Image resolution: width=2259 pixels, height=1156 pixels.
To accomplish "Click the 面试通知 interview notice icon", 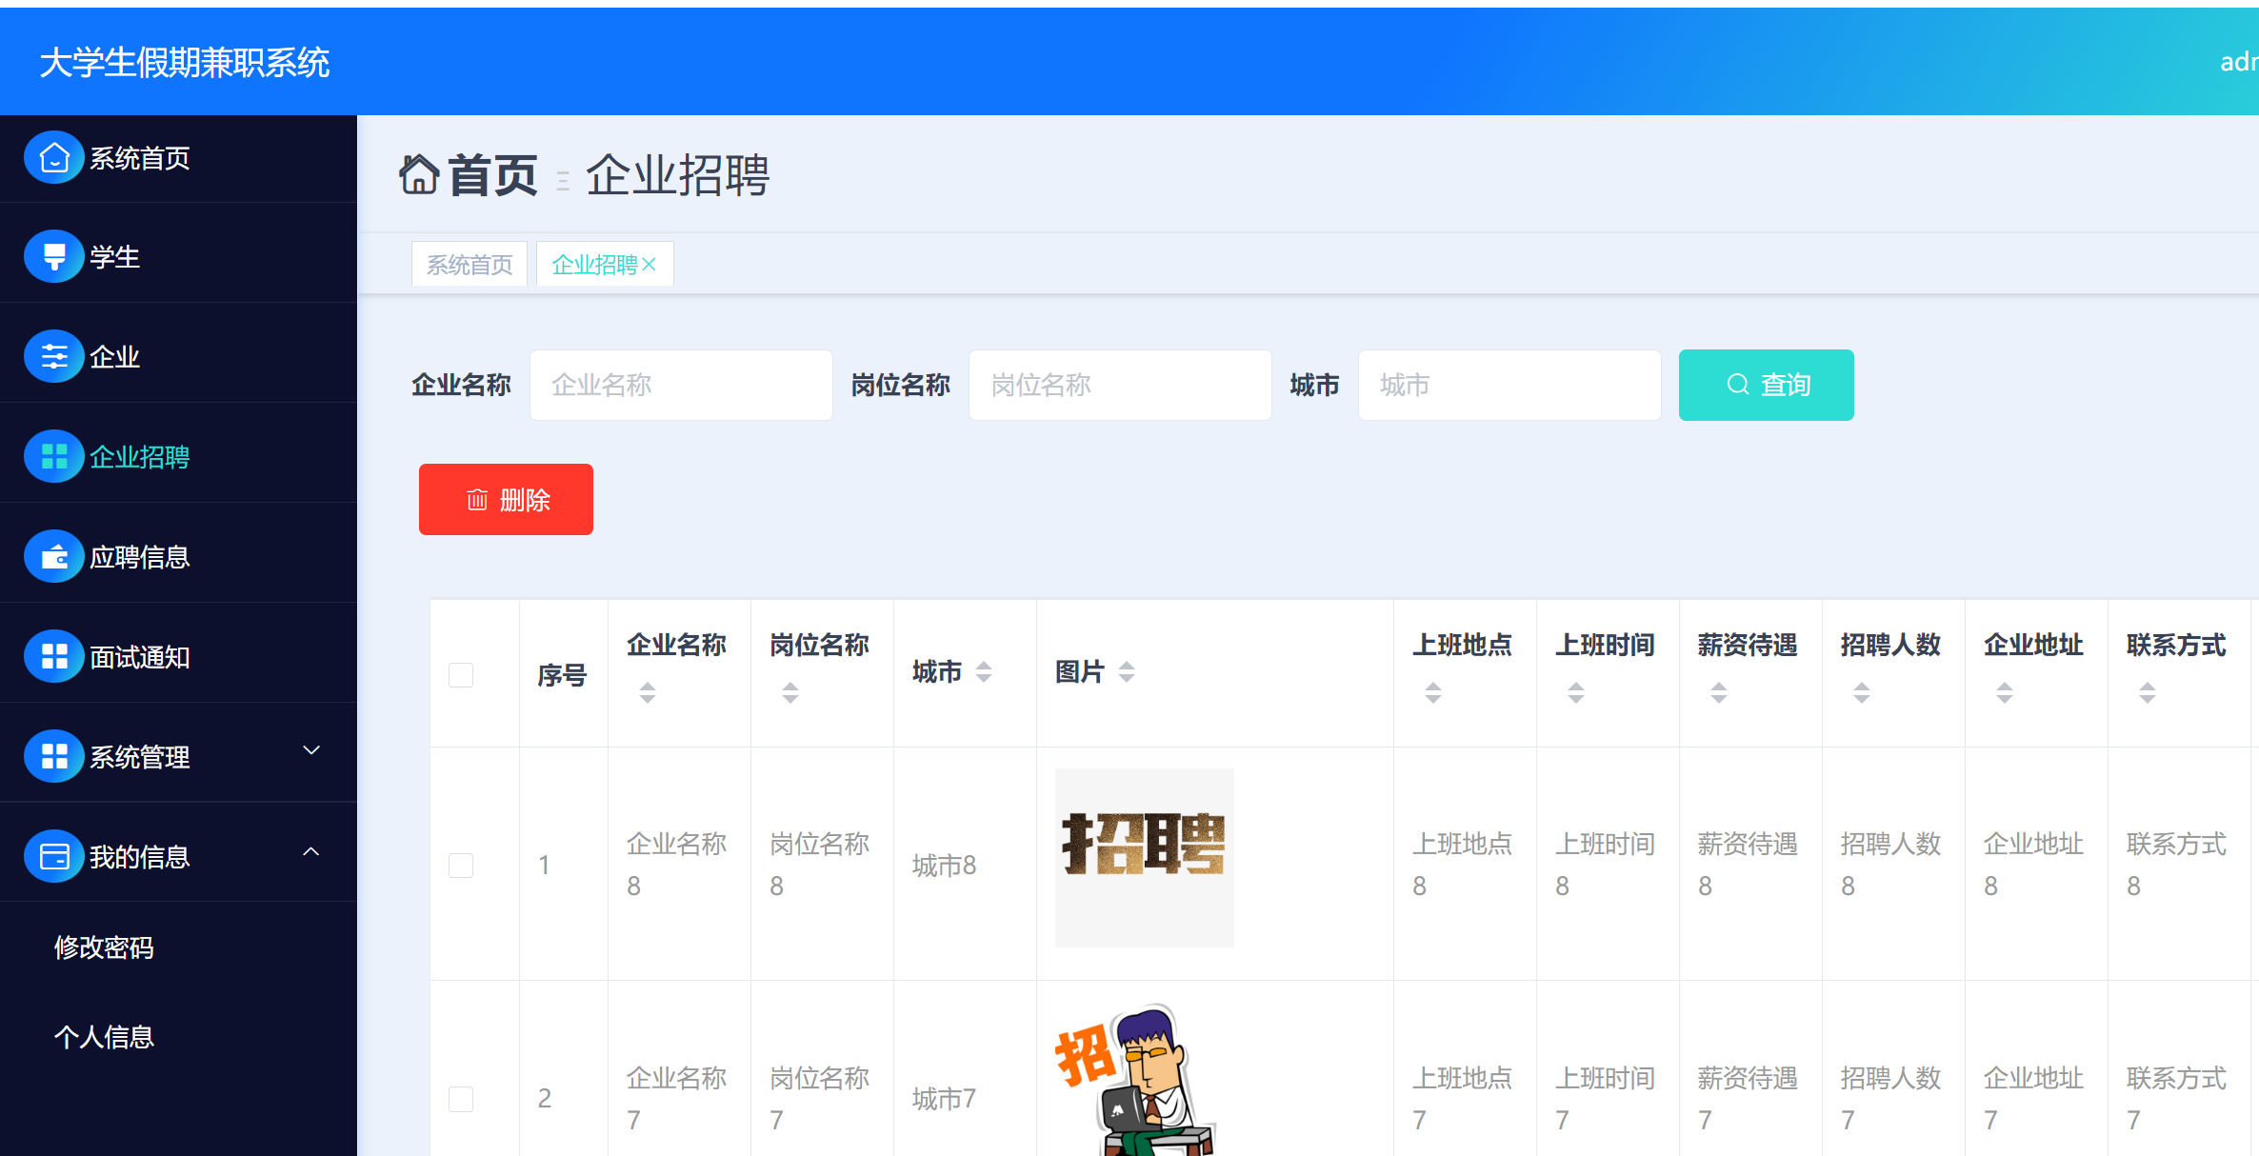I will pos(54,656).
